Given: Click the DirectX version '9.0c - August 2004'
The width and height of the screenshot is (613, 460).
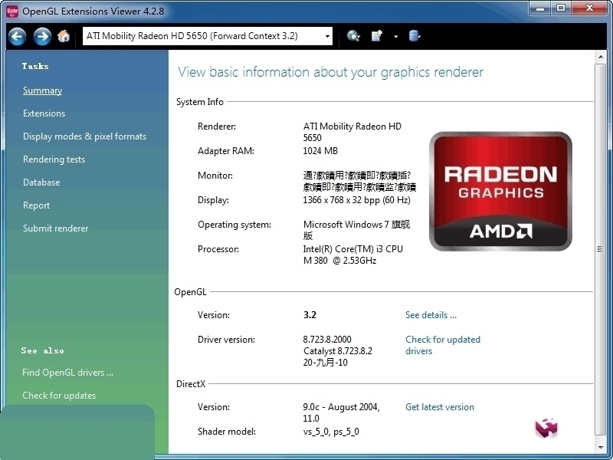Looking at the screenshot, I should (x=341, y=407).
